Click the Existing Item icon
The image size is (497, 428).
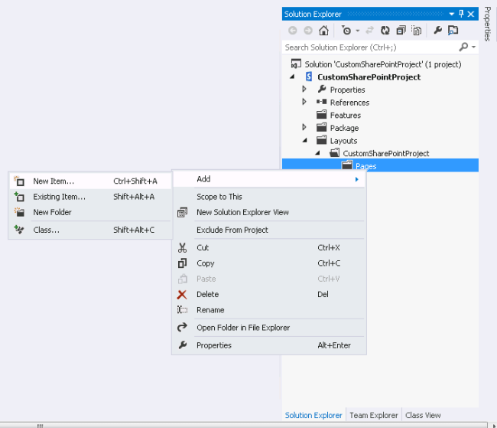19,197
